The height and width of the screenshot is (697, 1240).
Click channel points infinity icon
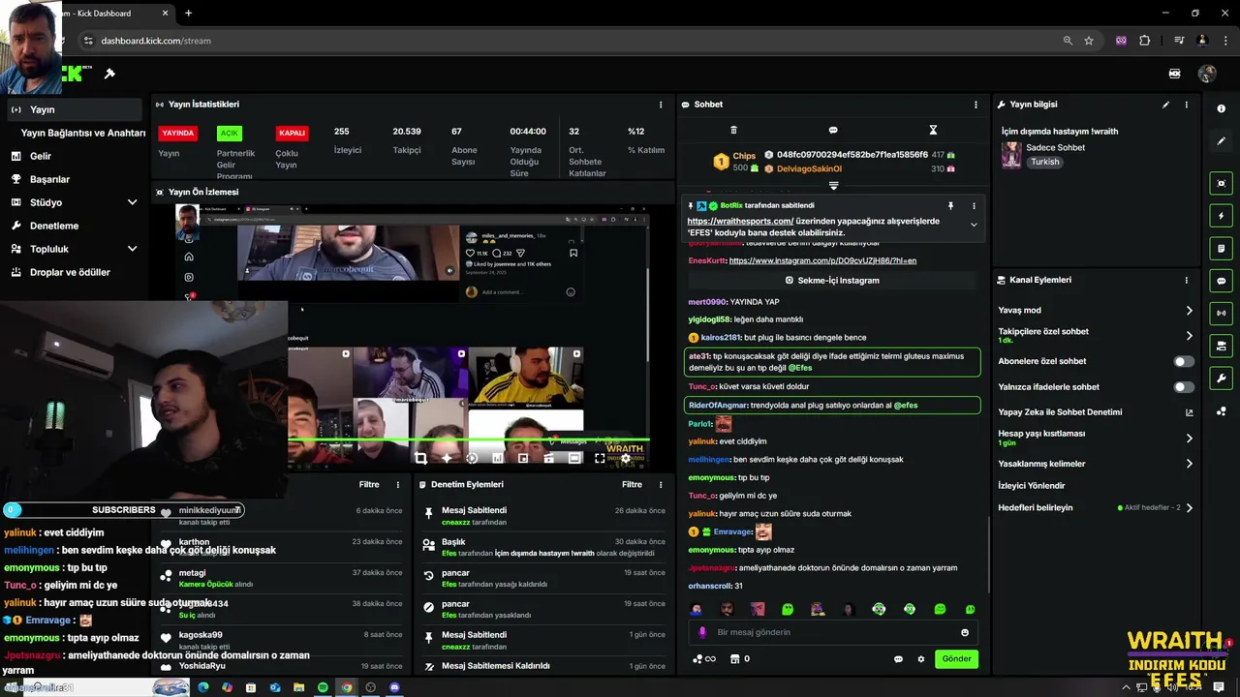pyautogui.click(x=704, y=659)
